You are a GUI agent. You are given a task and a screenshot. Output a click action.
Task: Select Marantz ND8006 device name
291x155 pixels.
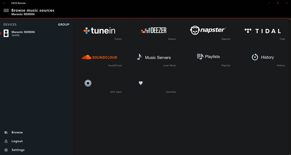pos(23,32)
